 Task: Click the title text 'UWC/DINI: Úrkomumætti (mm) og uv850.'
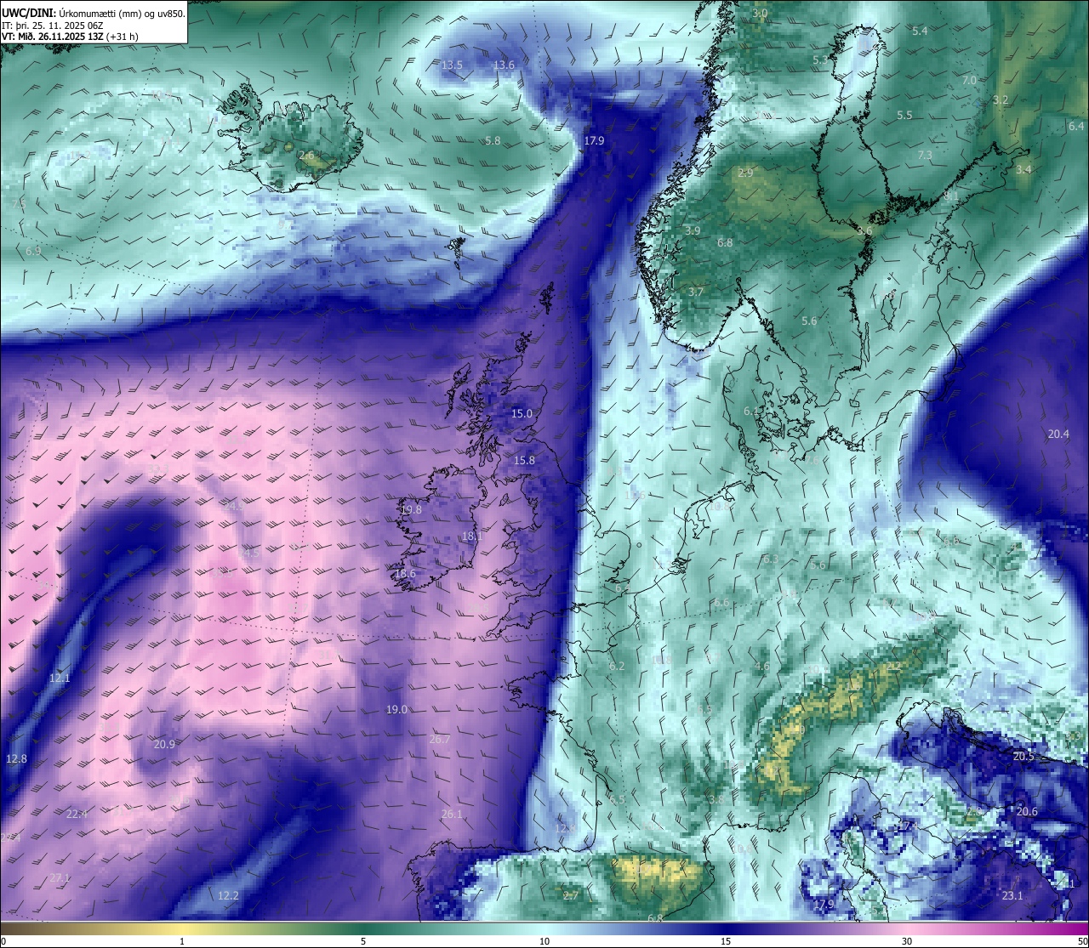[x=94, y=13]
